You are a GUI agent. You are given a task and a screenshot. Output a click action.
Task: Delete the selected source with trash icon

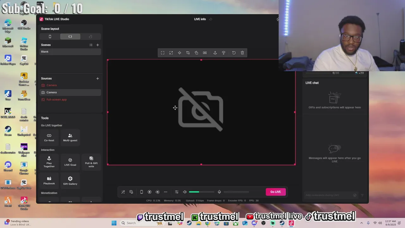click(242, 53)
